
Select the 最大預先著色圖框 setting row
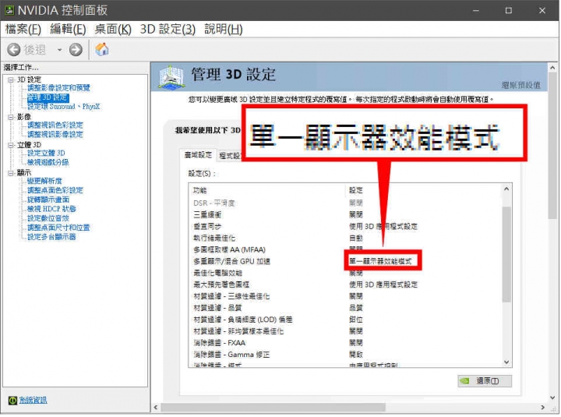tap(345, 285)
